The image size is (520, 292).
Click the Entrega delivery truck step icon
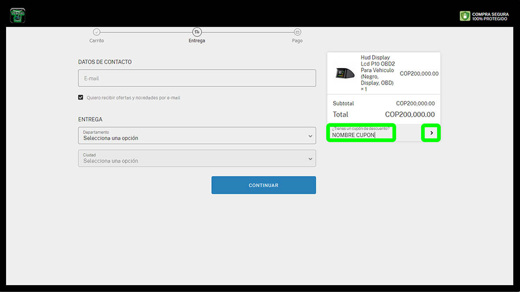coord(197,32)
